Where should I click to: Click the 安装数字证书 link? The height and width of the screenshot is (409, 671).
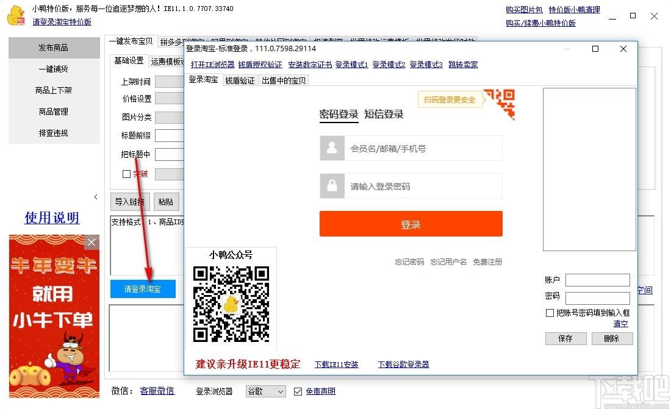pos(310,65)
